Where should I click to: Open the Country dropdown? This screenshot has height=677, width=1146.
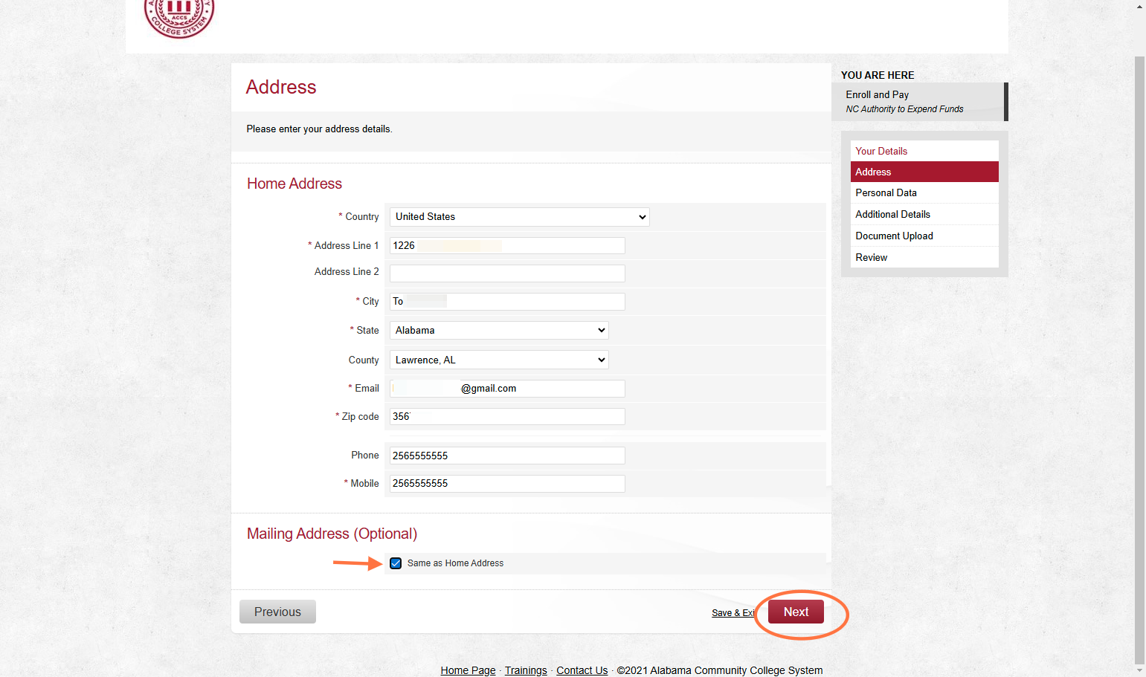(519, 217)
